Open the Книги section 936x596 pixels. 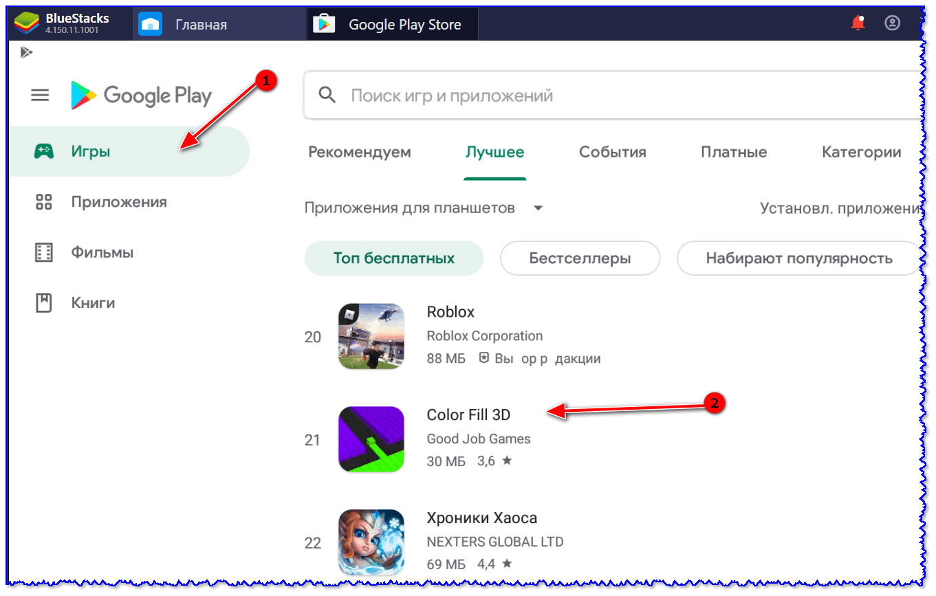93,302
